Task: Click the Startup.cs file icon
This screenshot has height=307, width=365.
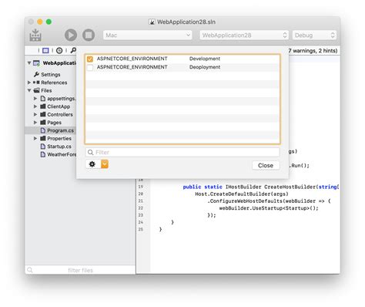Action: [43, 147]
